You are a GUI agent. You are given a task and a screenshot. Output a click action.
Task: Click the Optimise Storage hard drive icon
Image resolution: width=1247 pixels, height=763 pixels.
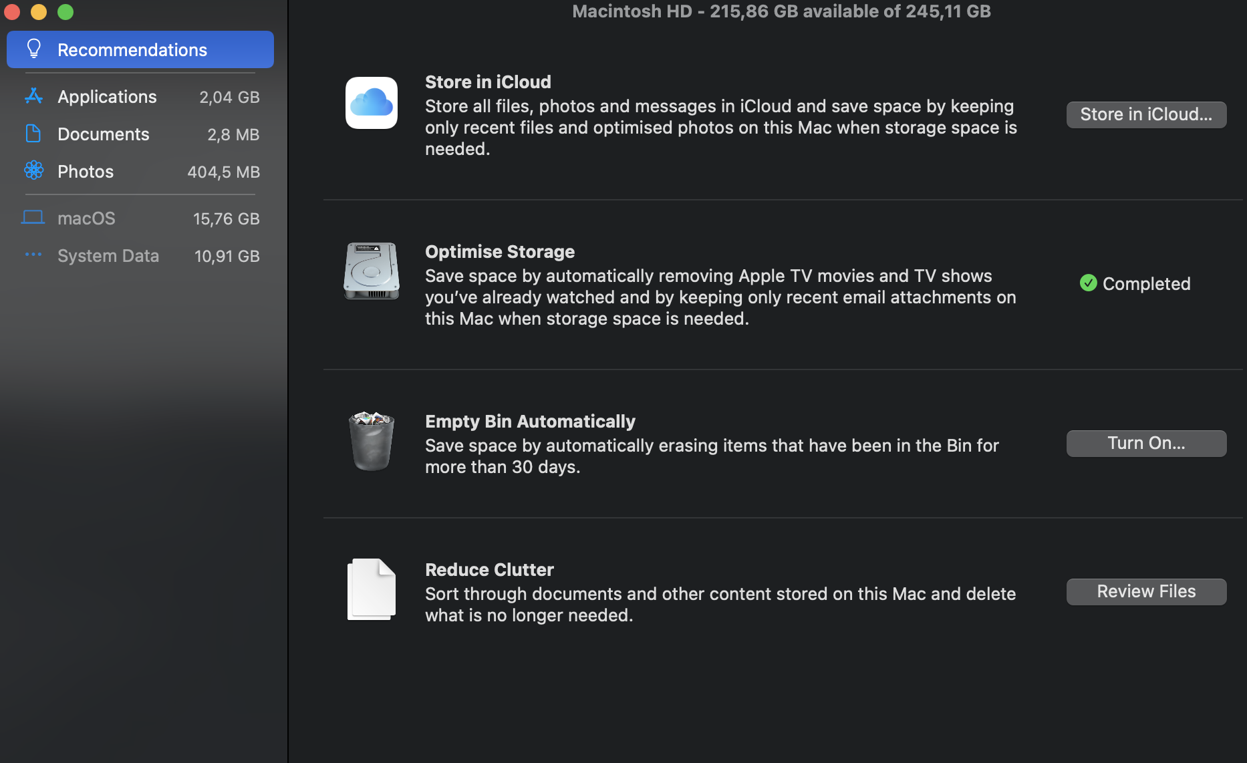pos(372,271)
